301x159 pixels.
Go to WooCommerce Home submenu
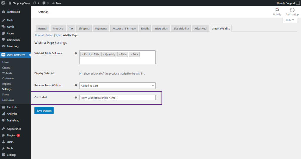(x=6, y=62)
